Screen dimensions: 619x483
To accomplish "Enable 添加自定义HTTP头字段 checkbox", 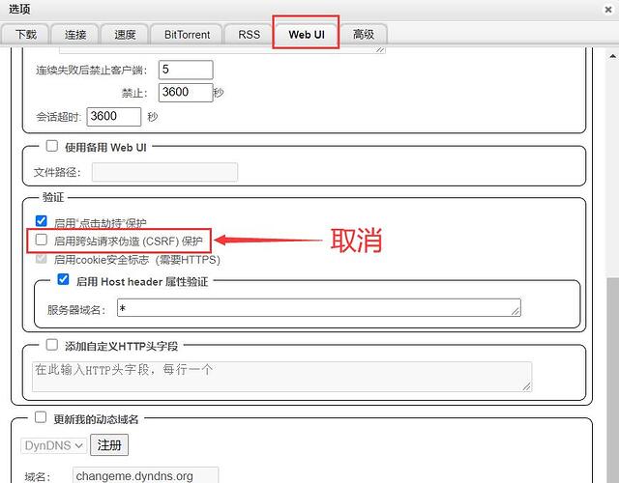I will tap(51, 345).
